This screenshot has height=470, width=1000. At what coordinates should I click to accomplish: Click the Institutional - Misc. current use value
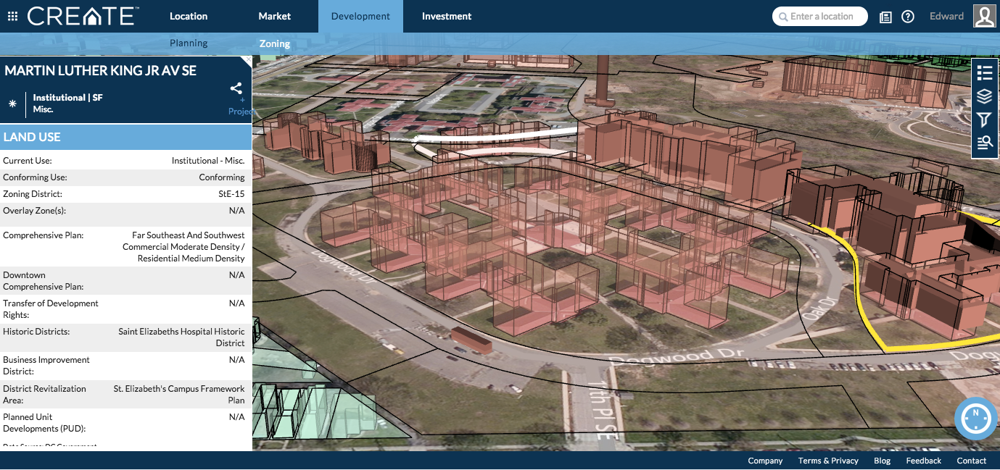[x=208, y=161]
